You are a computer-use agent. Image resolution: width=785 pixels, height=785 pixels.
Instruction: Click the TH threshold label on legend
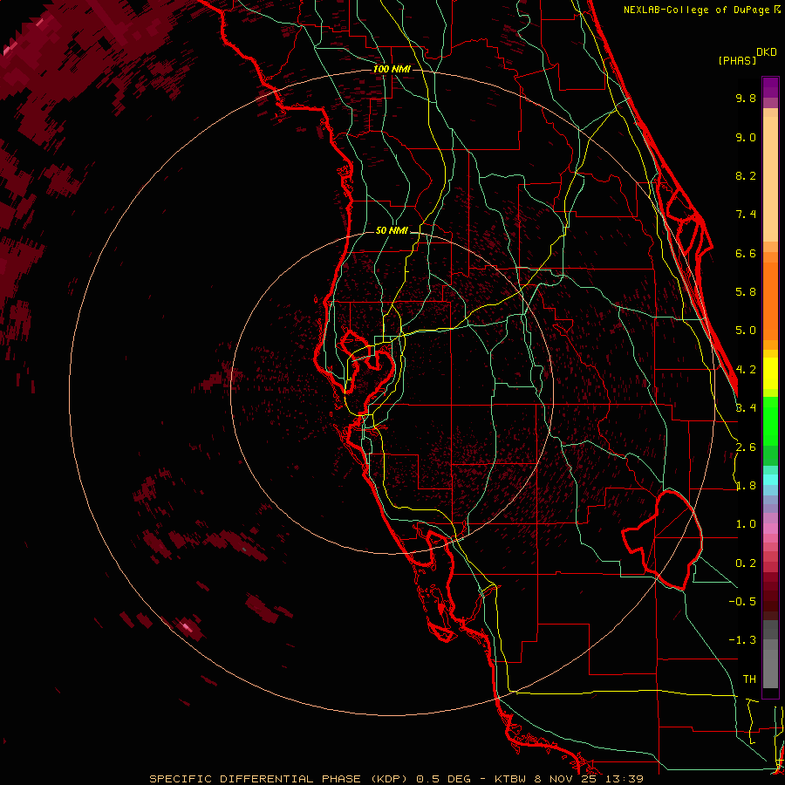coord(749,679)
